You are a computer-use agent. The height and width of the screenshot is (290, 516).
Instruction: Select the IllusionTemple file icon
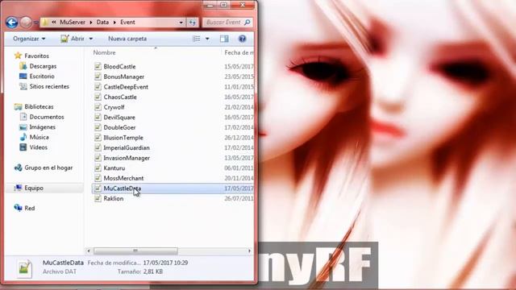tap(98, 138)
